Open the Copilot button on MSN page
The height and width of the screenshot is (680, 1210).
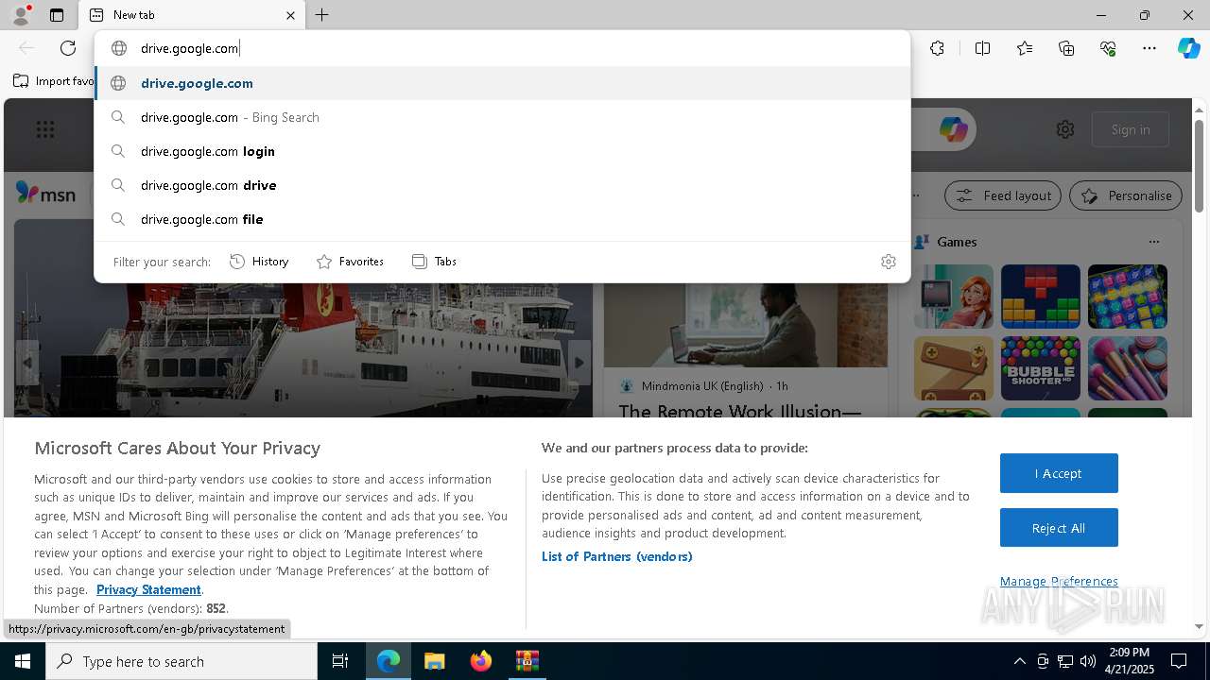pyautogui.click(x=953, y=129)
